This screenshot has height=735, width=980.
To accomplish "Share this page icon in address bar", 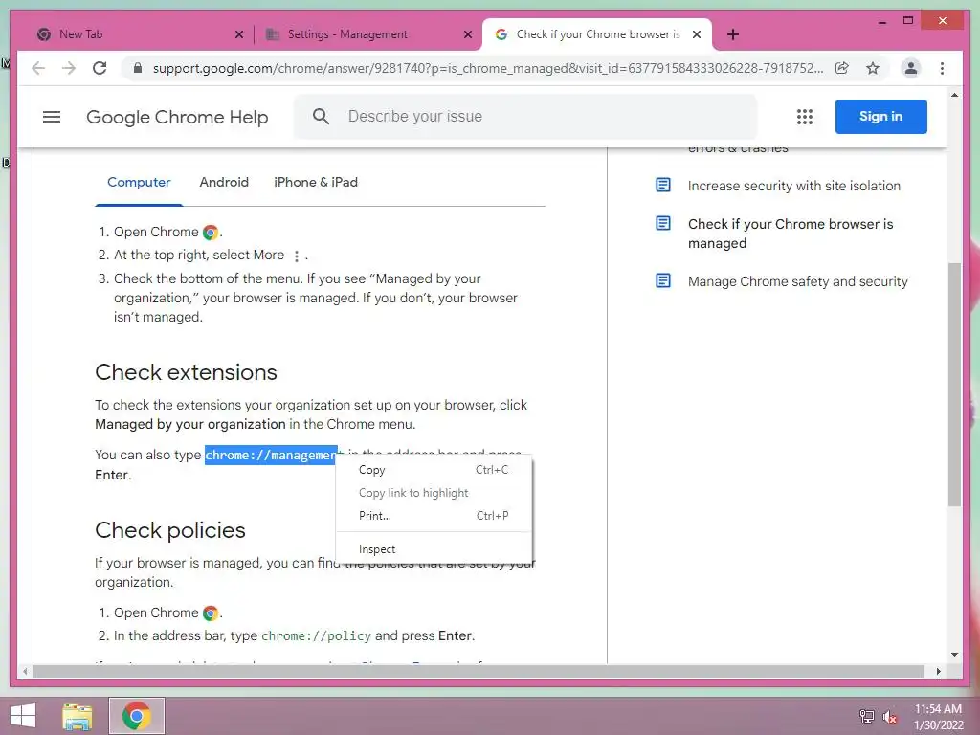I will click(x=842, y=68).
